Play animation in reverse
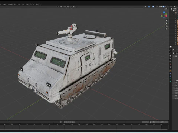Viewport: 178px width, 133px height. [69, 122]
